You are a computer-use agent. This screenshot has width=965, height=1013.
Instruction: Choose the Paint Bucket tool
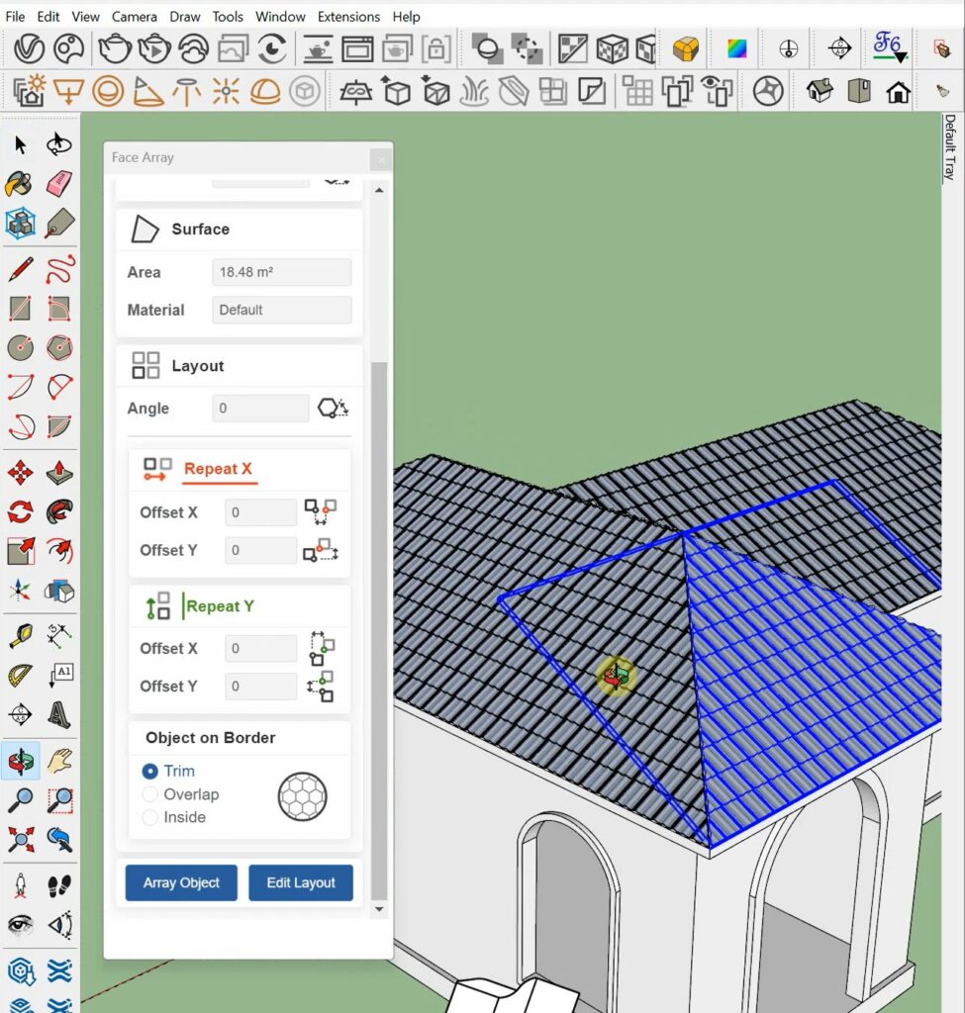pyautogui.click(x=20, y=184)
